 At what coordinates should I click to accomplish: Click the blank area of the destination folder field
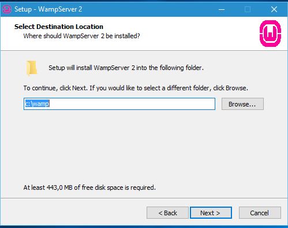click(132, 104)
